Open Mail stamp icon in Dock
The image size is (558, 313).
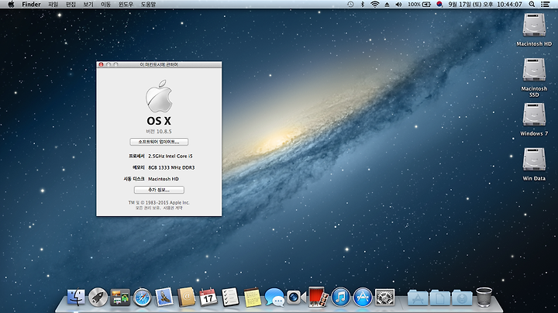coord(164,297)
